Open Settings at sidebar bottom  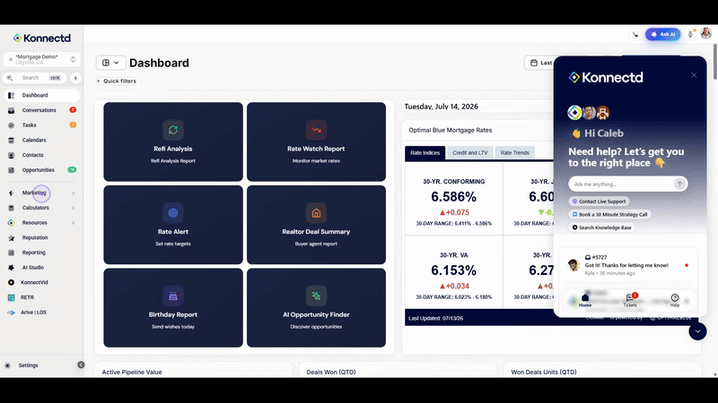(28, 365)
